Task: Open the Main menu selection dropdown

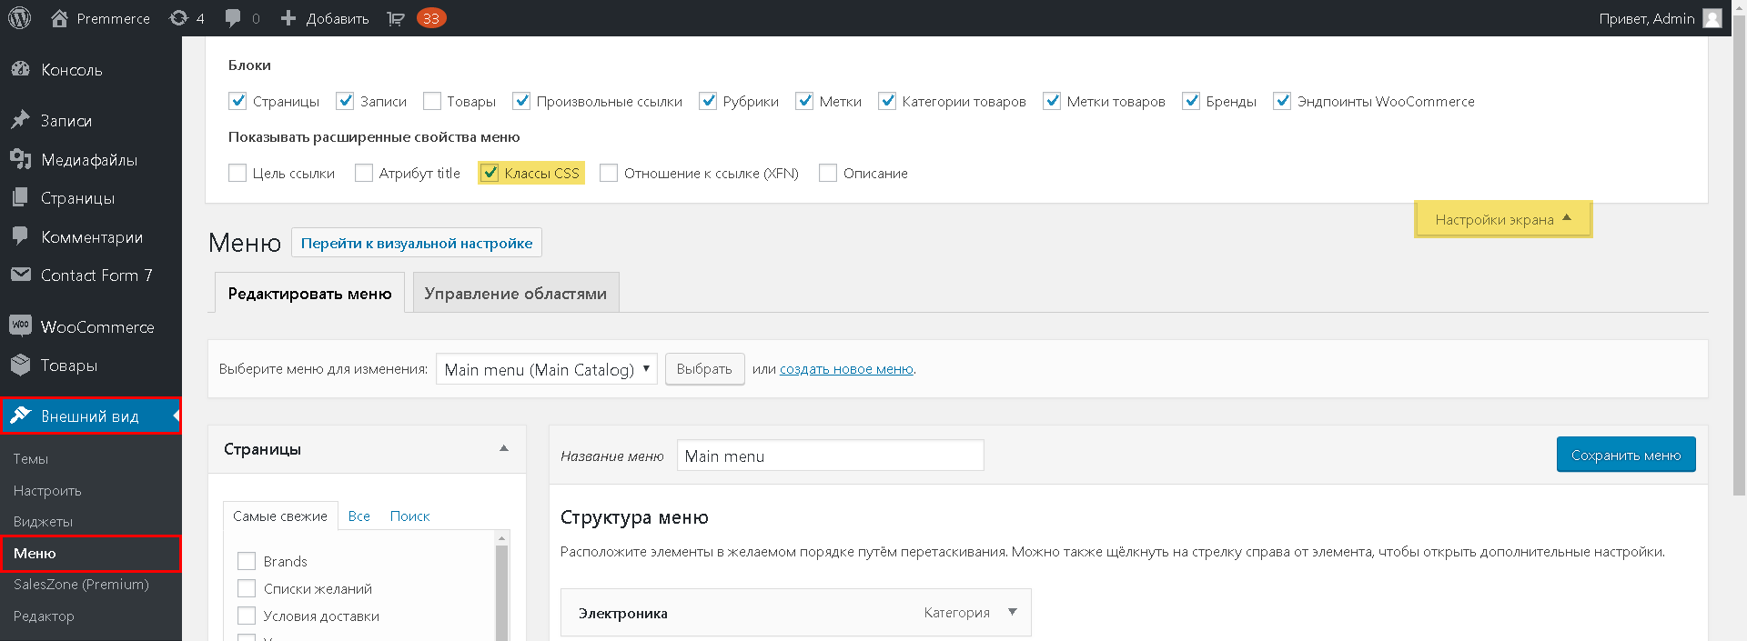Action: (547, 369)
